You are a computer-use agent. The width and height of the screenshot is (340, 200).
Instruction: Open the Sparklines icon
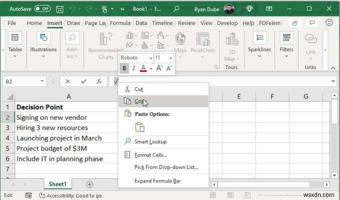[x=259, y=37]
